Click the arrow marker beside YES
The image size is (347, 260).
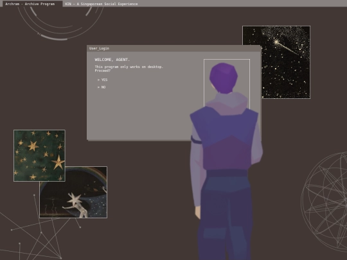coord(98,80)
